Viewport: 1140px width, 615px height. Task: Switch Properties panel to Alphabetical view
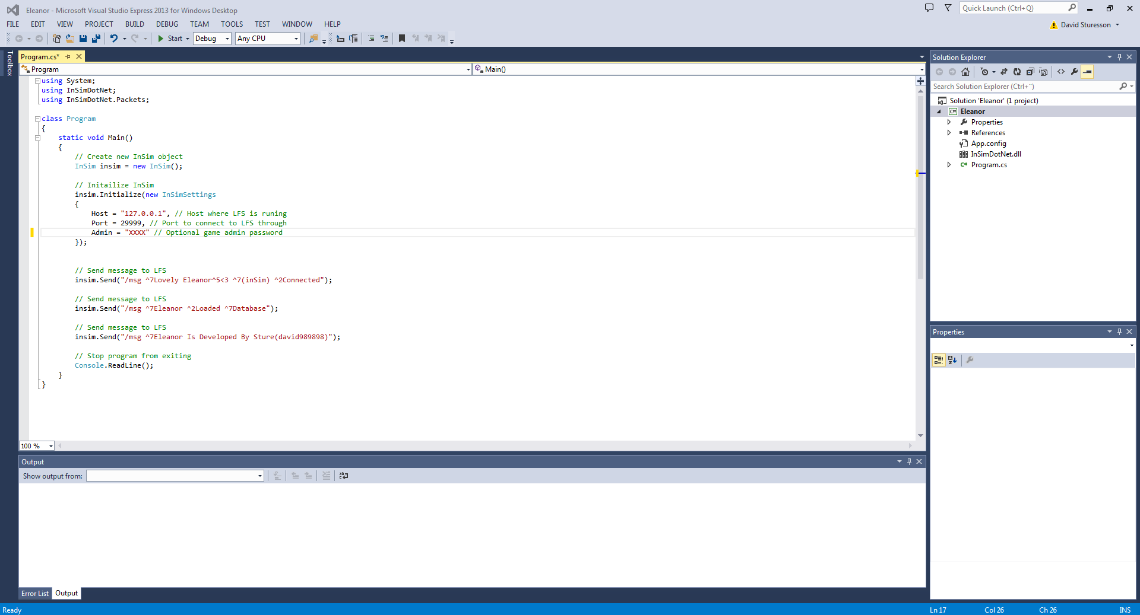click(x=952, y=360)
